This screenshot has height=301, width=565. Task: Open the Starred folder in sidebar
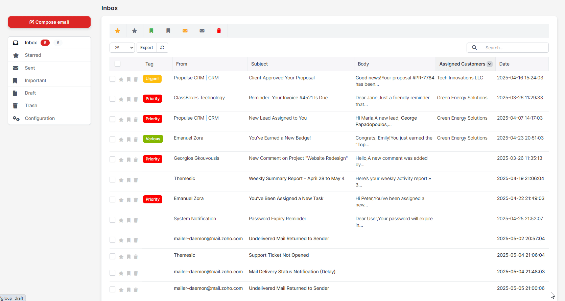pyautogui.click(x=33, y=55)
